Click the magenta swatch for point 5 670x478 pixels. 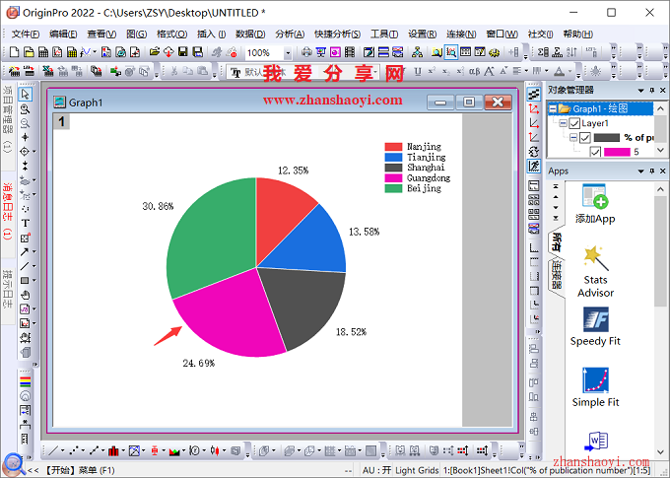617,152
